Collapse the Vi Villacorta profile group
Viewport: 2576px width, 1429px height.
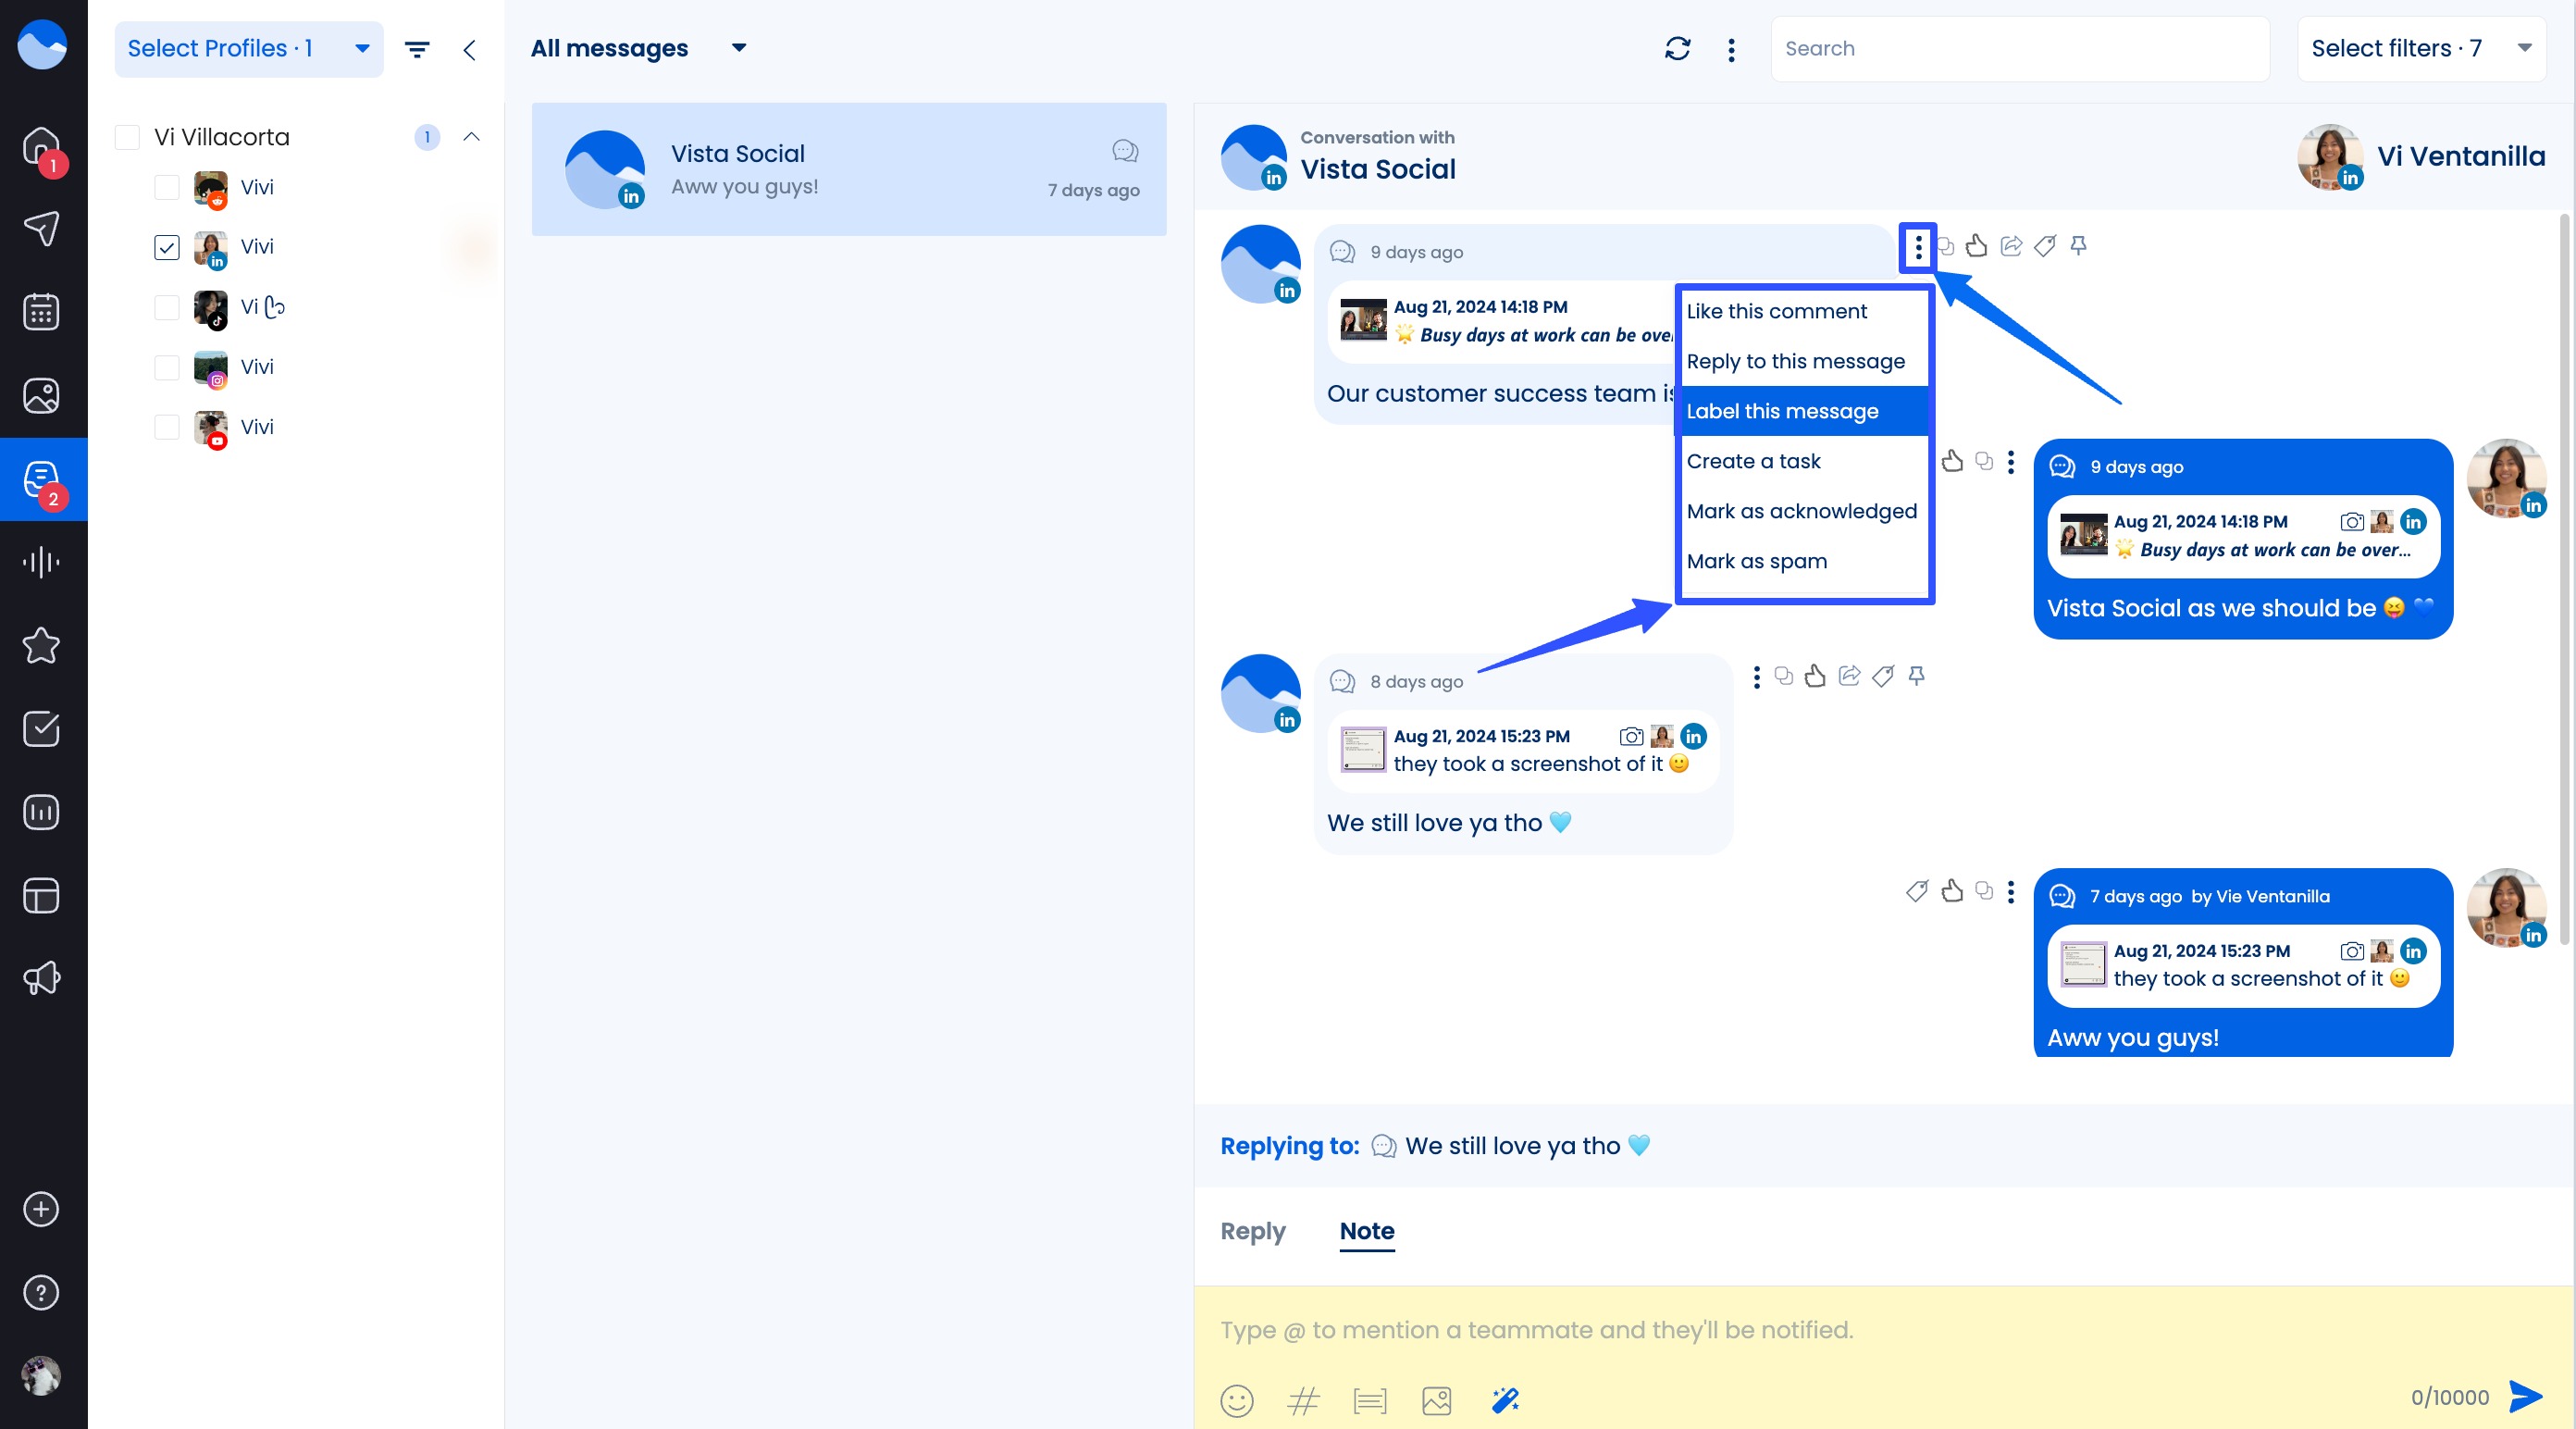click(471, 137)
